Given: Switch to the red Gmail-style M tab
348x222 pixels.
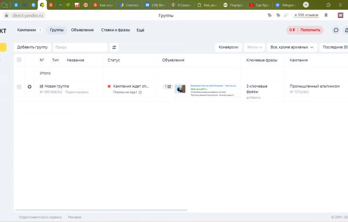Looking at the screenshot, I should point(77,5).
